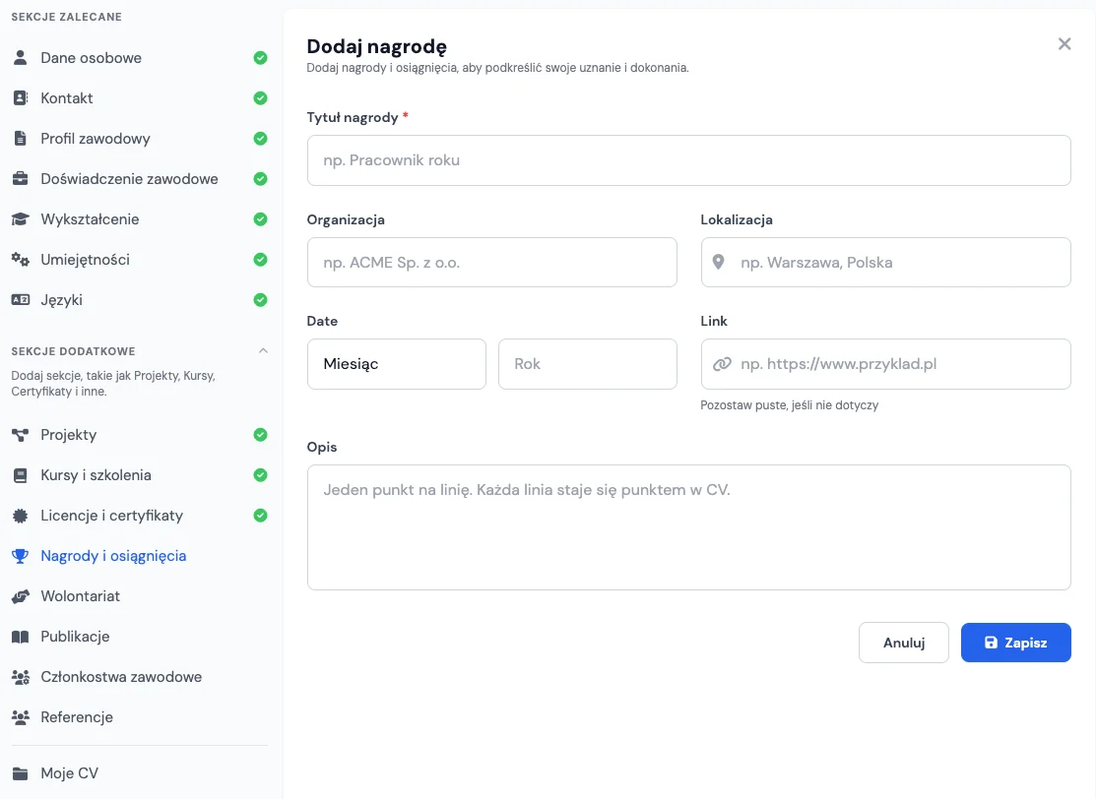The image size is (1096, 799).
Task: Click the green checkmark next to Wykształcenie
Action: click(x=260, y=219)
